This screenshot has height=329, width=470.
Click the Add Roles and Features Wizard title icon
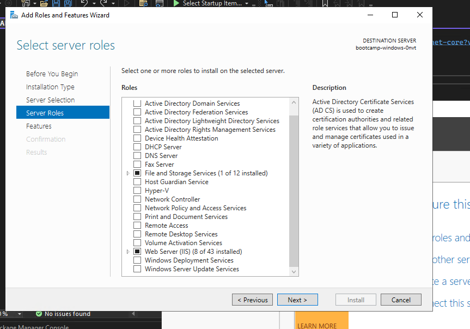pyautogui.click(x=14, y=15)
